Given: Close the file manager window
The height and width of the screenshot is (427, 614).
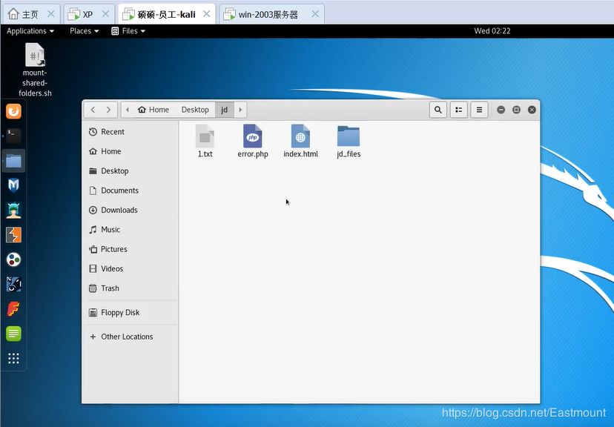Looking at the screenshot, I should (532, 110).
